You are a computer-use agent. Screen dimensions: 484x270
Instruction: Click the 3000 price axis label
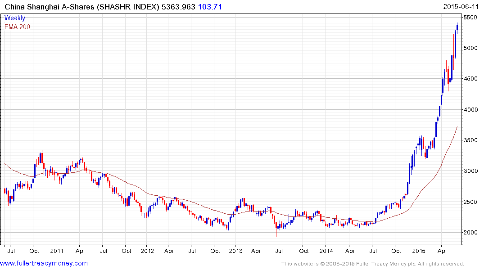[470, 171]
